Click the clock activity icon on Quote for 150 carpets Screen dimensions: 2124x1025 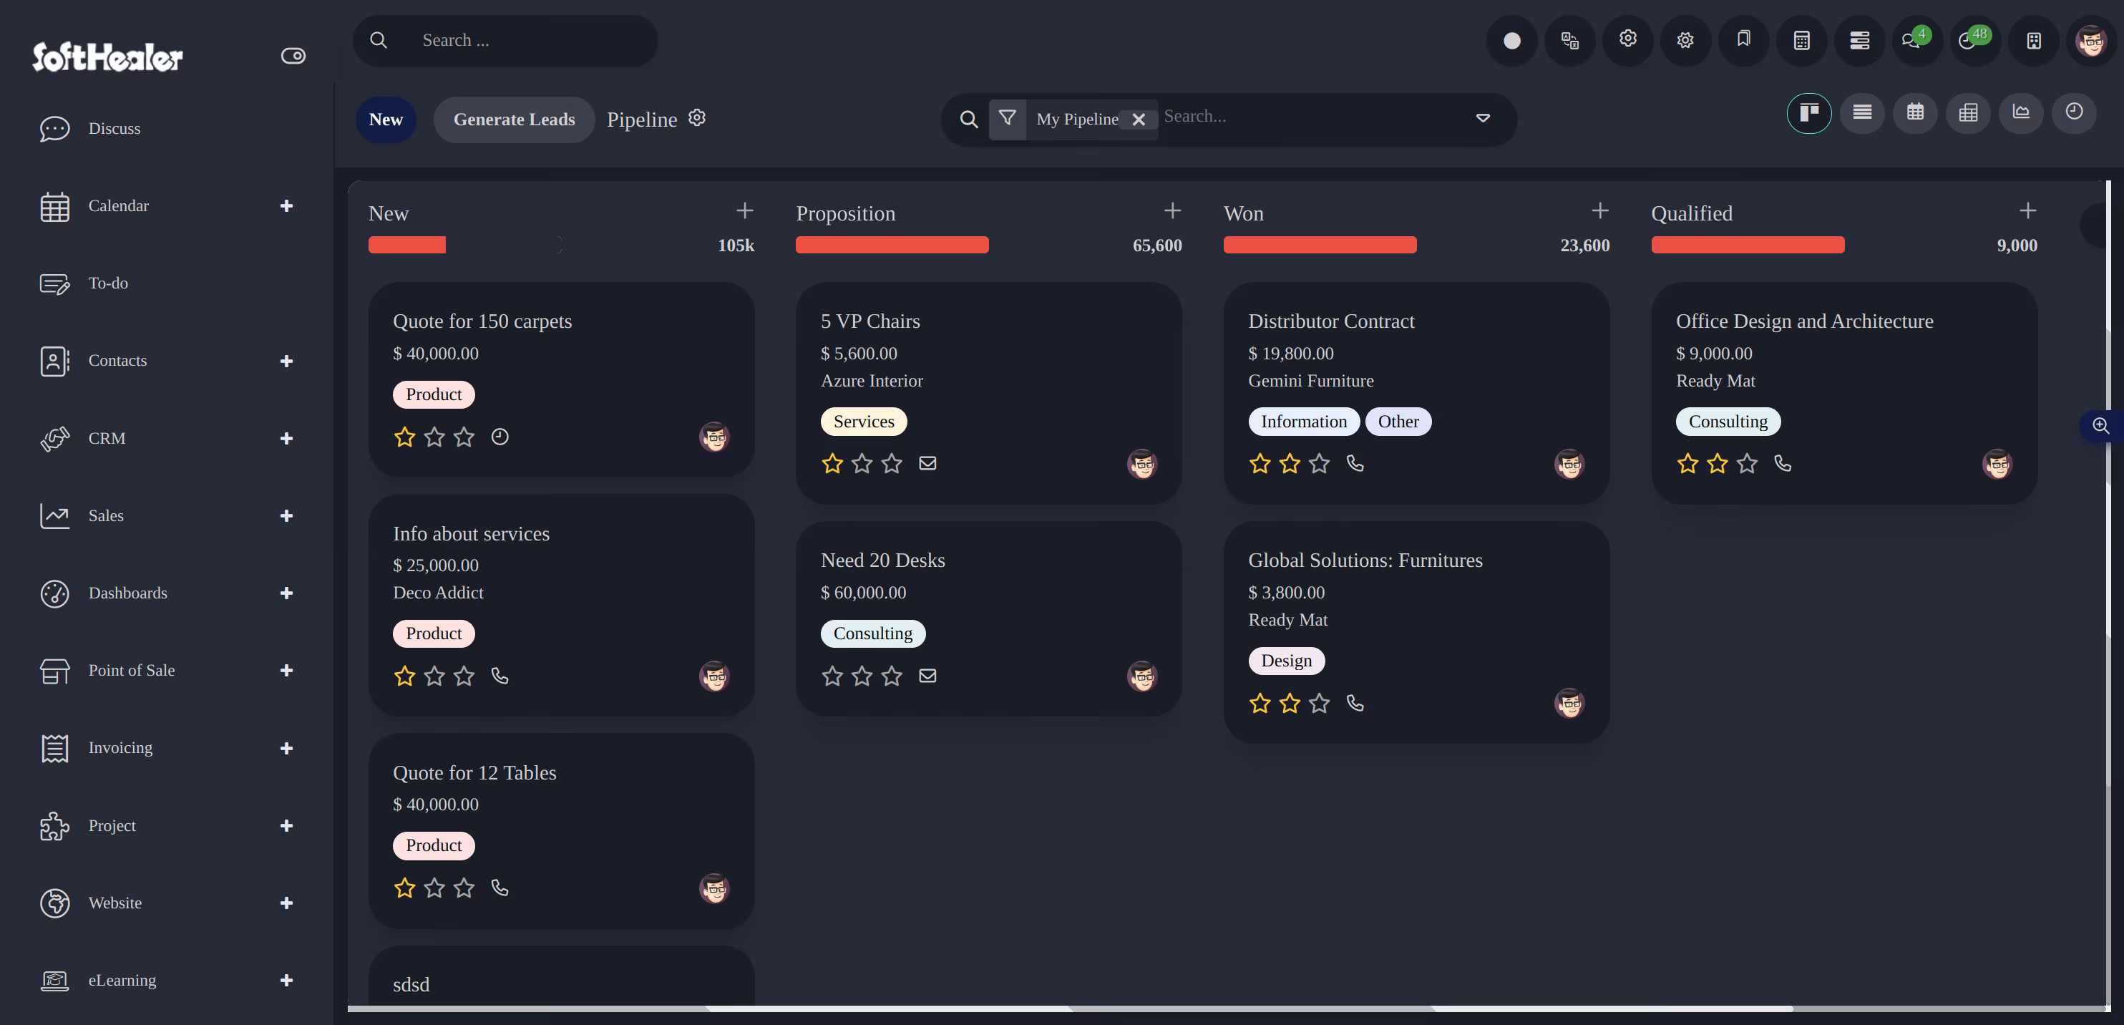(500, 437)
